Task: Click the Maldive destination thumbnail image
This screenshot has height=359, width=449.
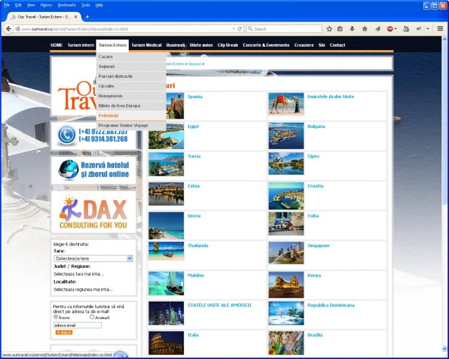Action: [166, 284]
